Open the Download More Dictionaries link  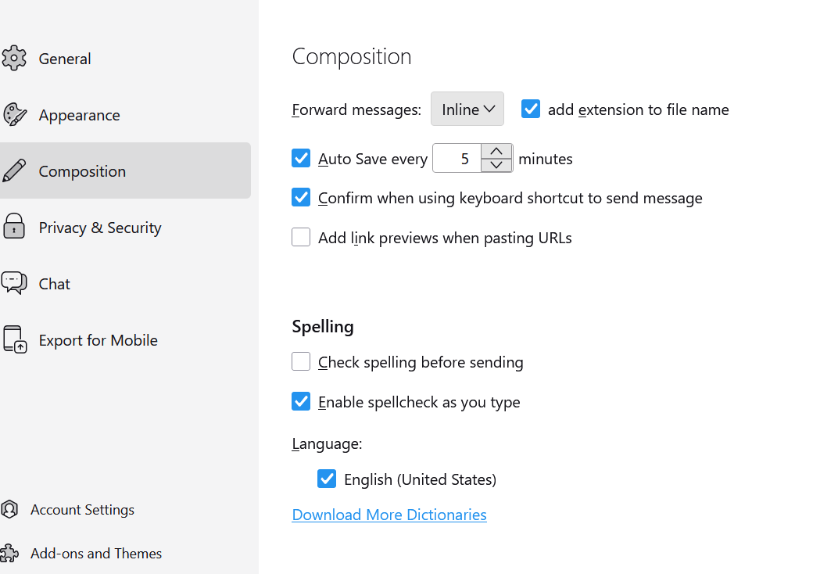389,515
